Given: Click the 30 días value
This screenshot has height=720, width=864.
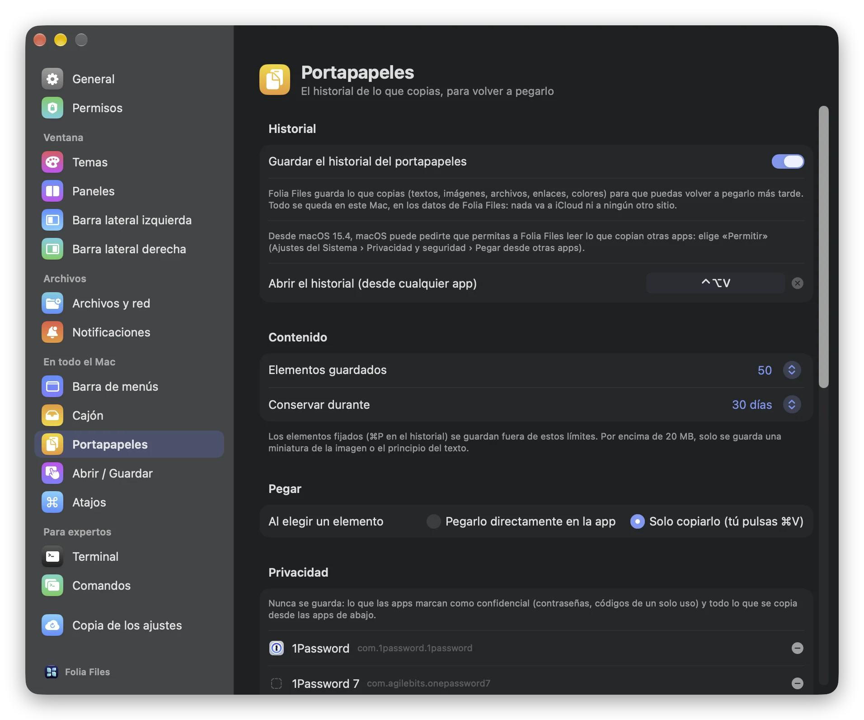Looking at the screenshot, I should (x=752, y=404).
